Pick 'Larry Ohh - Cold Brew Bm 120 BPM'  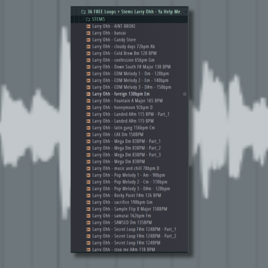pos(124,53)
